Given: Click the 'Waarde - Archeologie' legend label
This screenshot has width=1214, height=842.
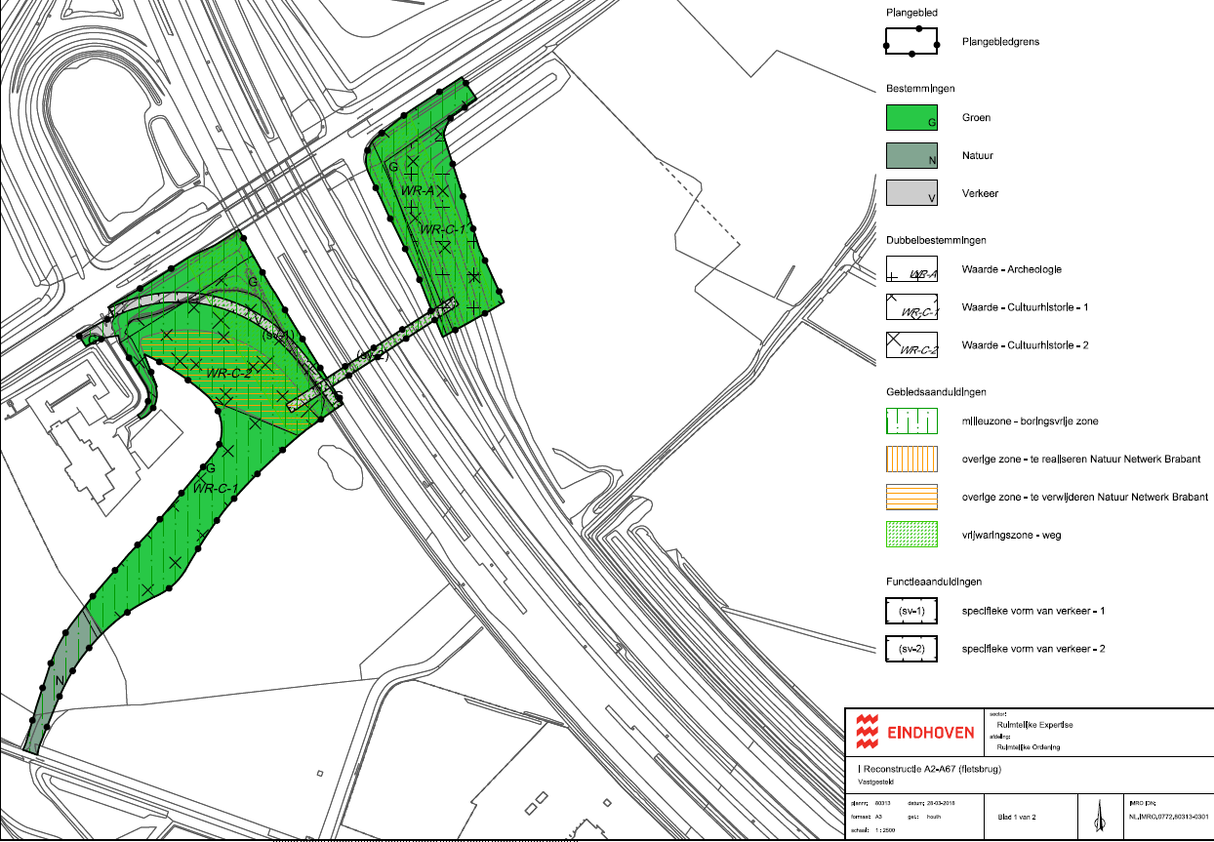Looking at the screenshot, I should (1011, 270).
